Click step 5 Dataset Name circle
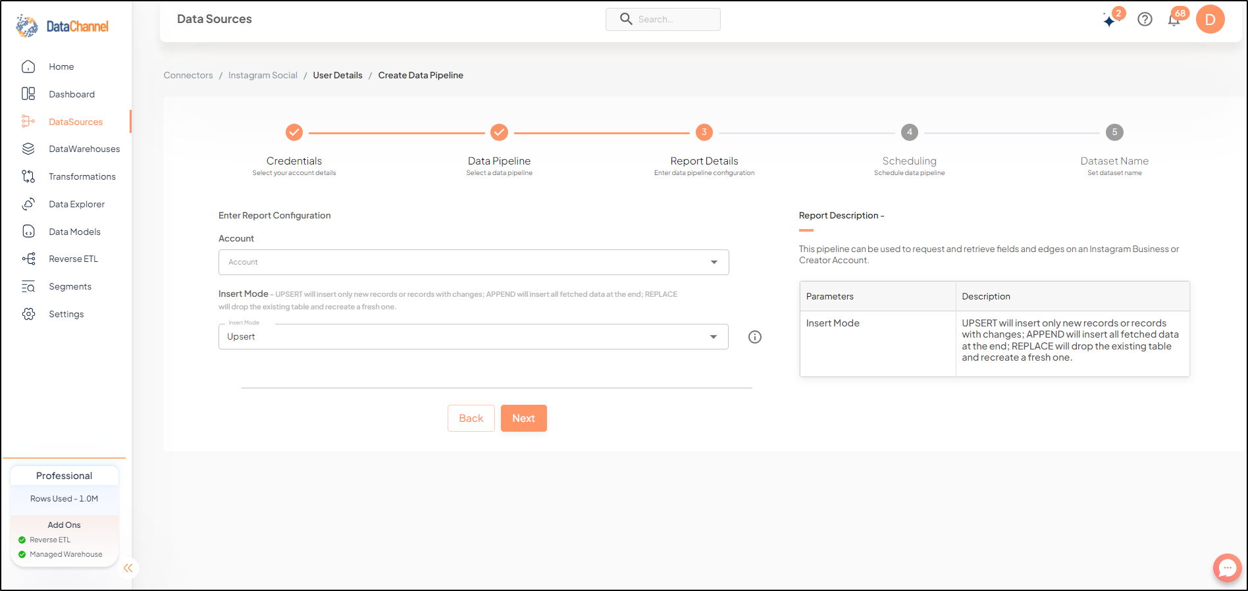This screenshot has height=591, width=1248. [1114, 132]
